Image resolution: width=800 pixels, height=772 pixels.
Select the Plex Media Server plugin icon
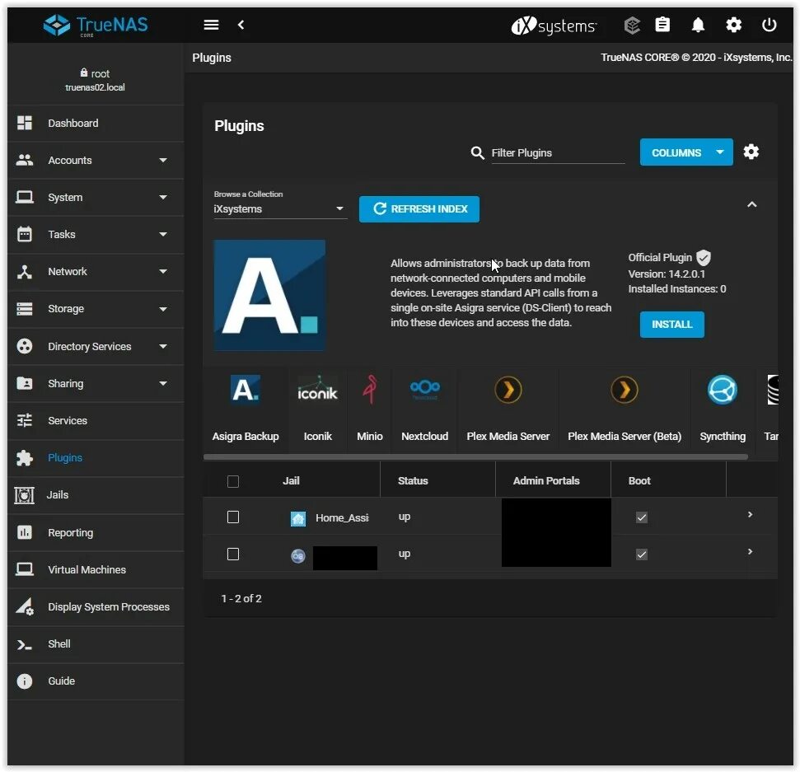(x=508, y=390)
